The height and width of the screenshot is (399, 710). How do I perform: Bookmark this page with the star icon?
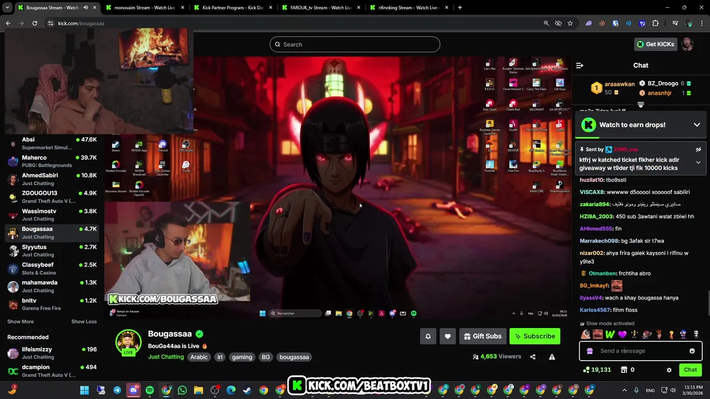[570, 23]
